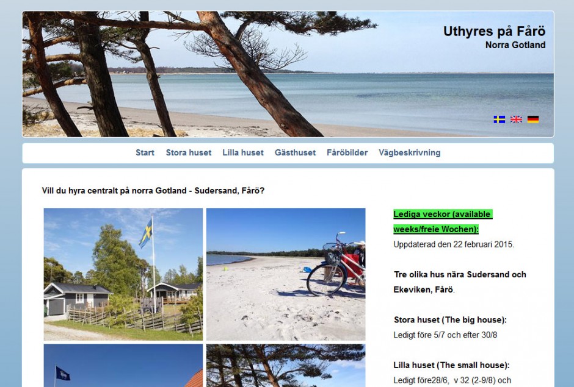Open the photo of bicycle on beach
This screenshot has width=574, height=387.
pos(286,274)
